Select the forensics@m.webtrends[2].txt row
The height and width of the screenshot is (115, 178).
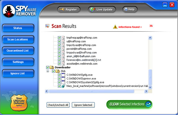pos(84,60)
